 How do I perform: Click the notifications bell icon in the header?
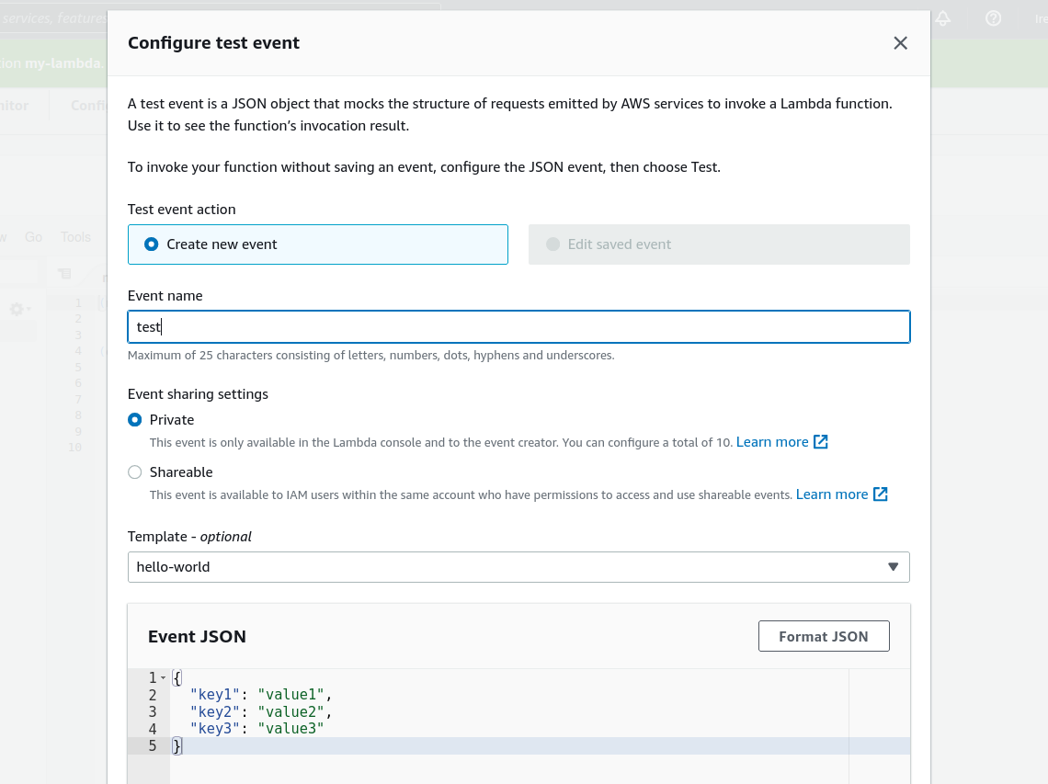pos(942,18)
